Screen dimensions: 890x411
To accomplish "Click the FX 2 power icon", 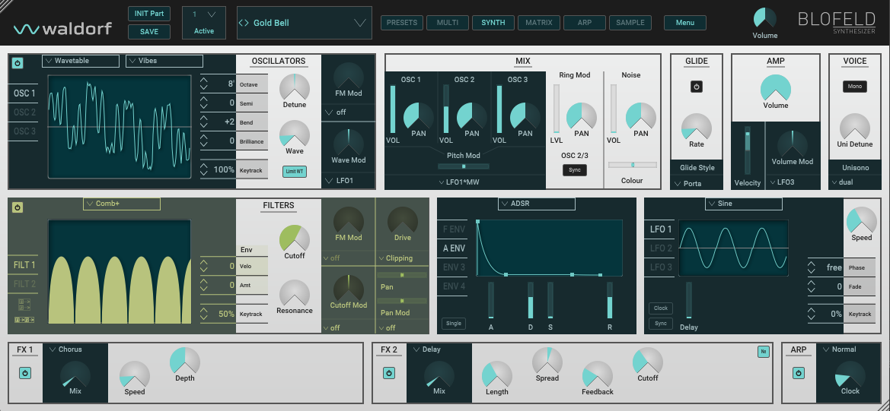I will pos(388,373).
